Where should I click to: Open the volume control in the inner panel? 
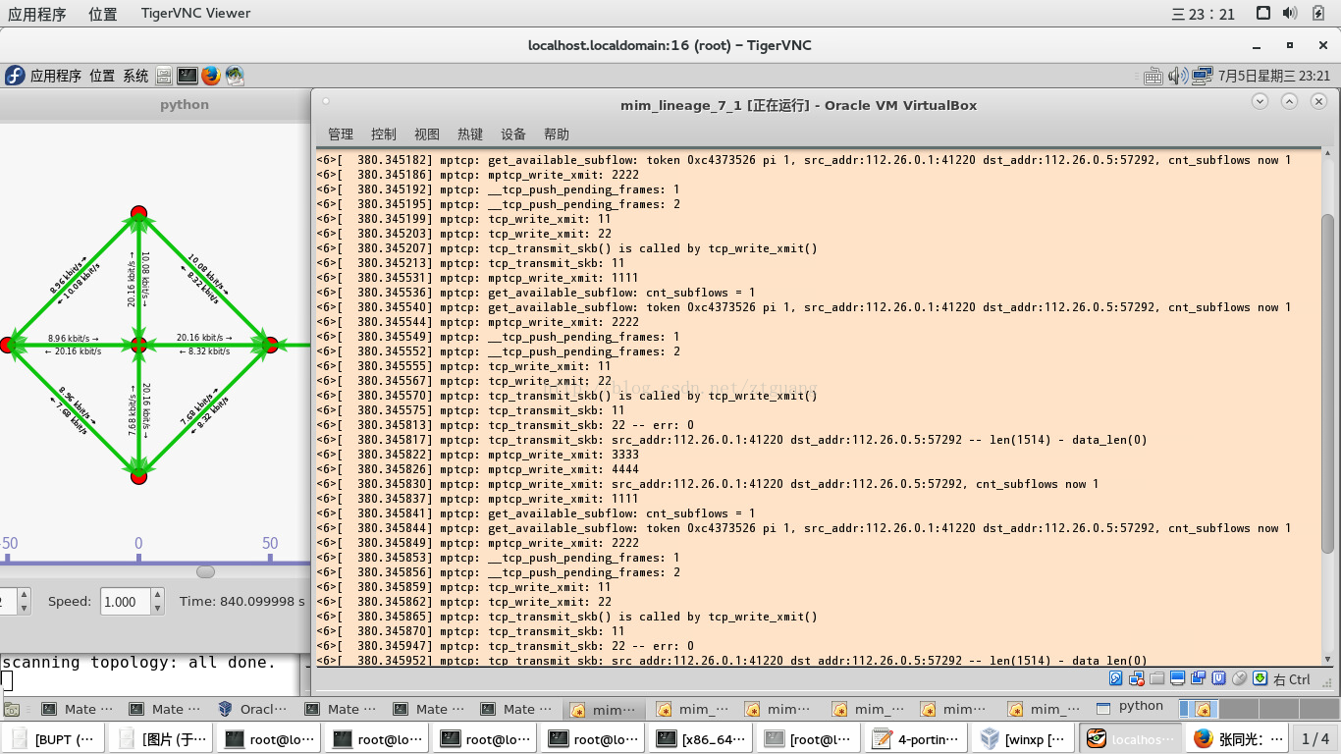coord(1178,76)
